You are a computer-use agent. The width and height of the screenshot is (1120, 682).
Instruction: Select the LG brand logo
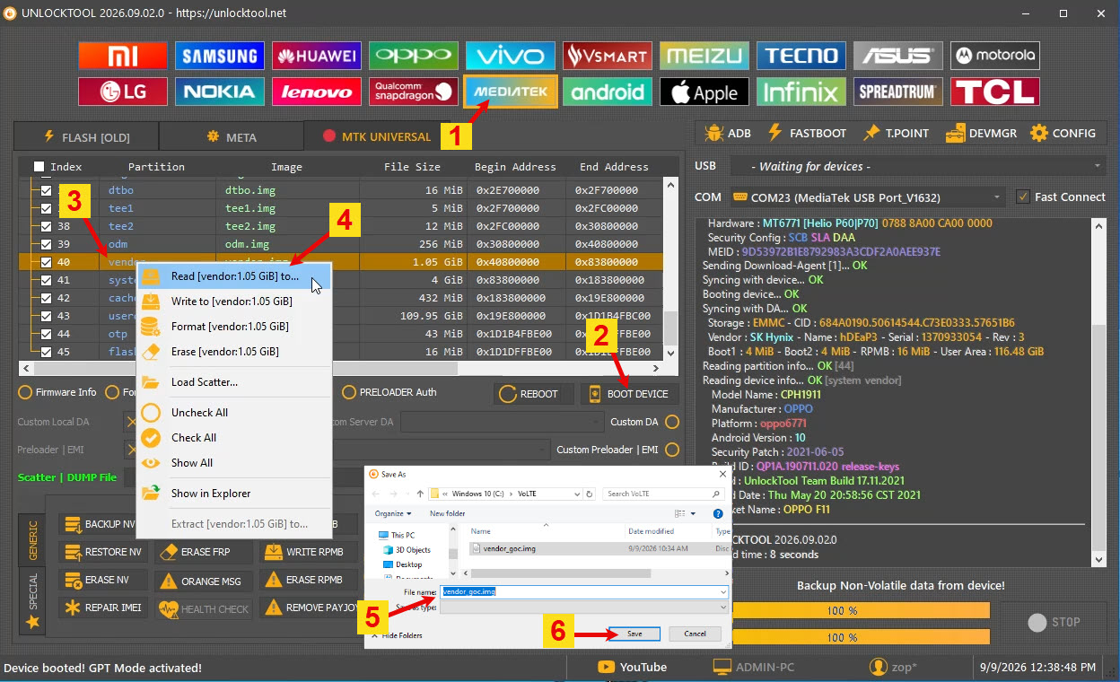click(123, 92)
